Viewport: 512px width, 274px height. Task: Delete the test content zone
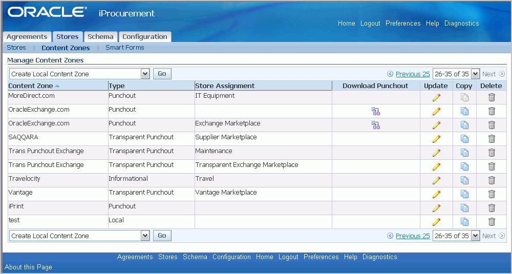tap(492, 222)
